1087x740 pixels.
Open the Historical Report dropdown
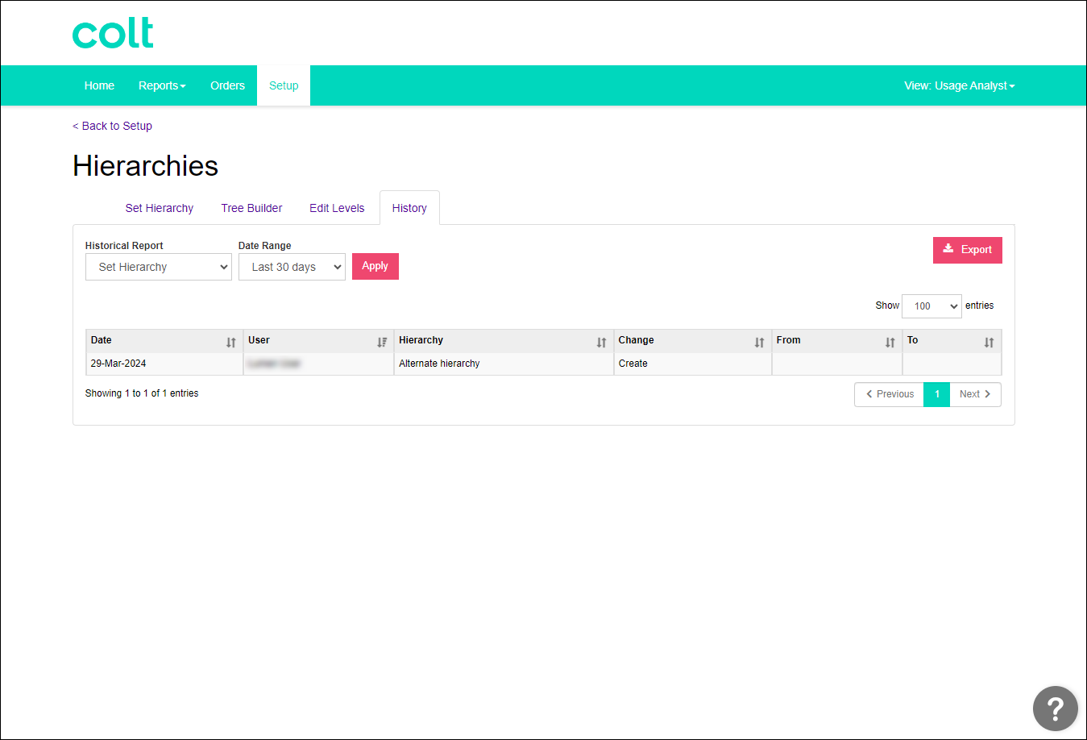159,267
